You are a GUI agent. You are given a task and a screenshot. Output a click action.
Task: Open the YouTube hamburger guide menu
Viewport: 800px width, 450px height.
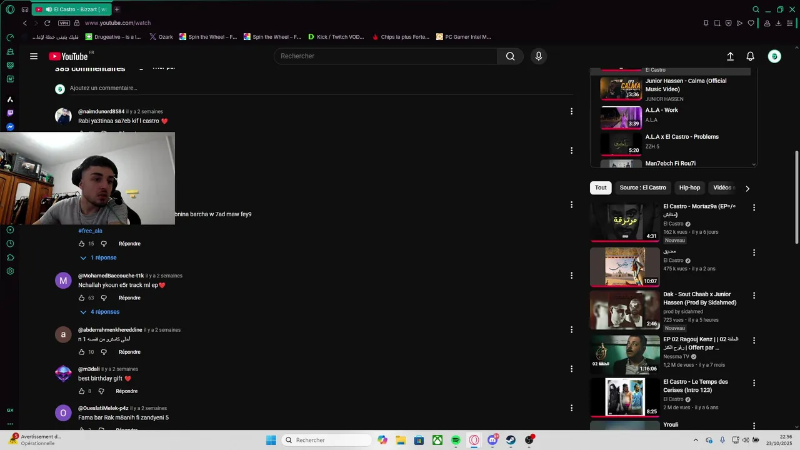(34, 56)
